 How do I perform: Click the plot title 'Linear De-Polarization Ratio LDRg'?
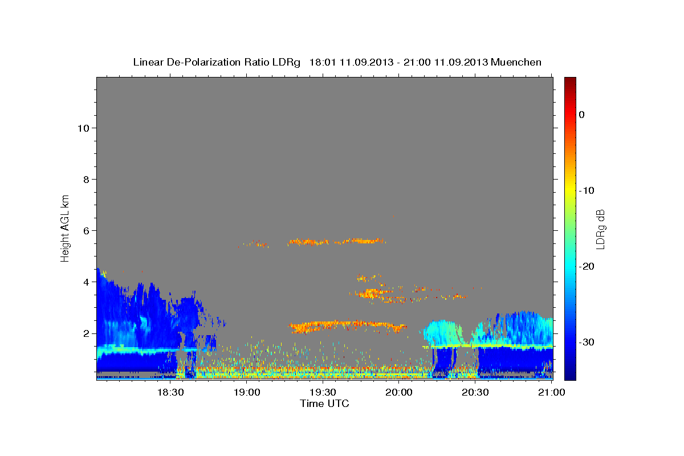click(x=217, y=62)
